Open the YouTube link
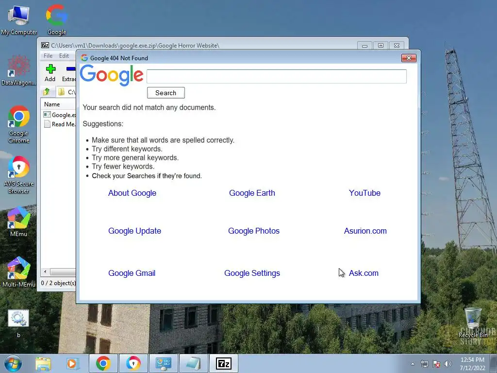Viewport: 497px width, 373px height. coord(364,193)
